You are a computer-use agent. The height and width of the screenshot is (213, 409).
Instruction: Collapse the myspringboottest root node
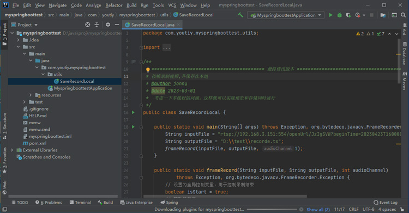coord(12,33)
